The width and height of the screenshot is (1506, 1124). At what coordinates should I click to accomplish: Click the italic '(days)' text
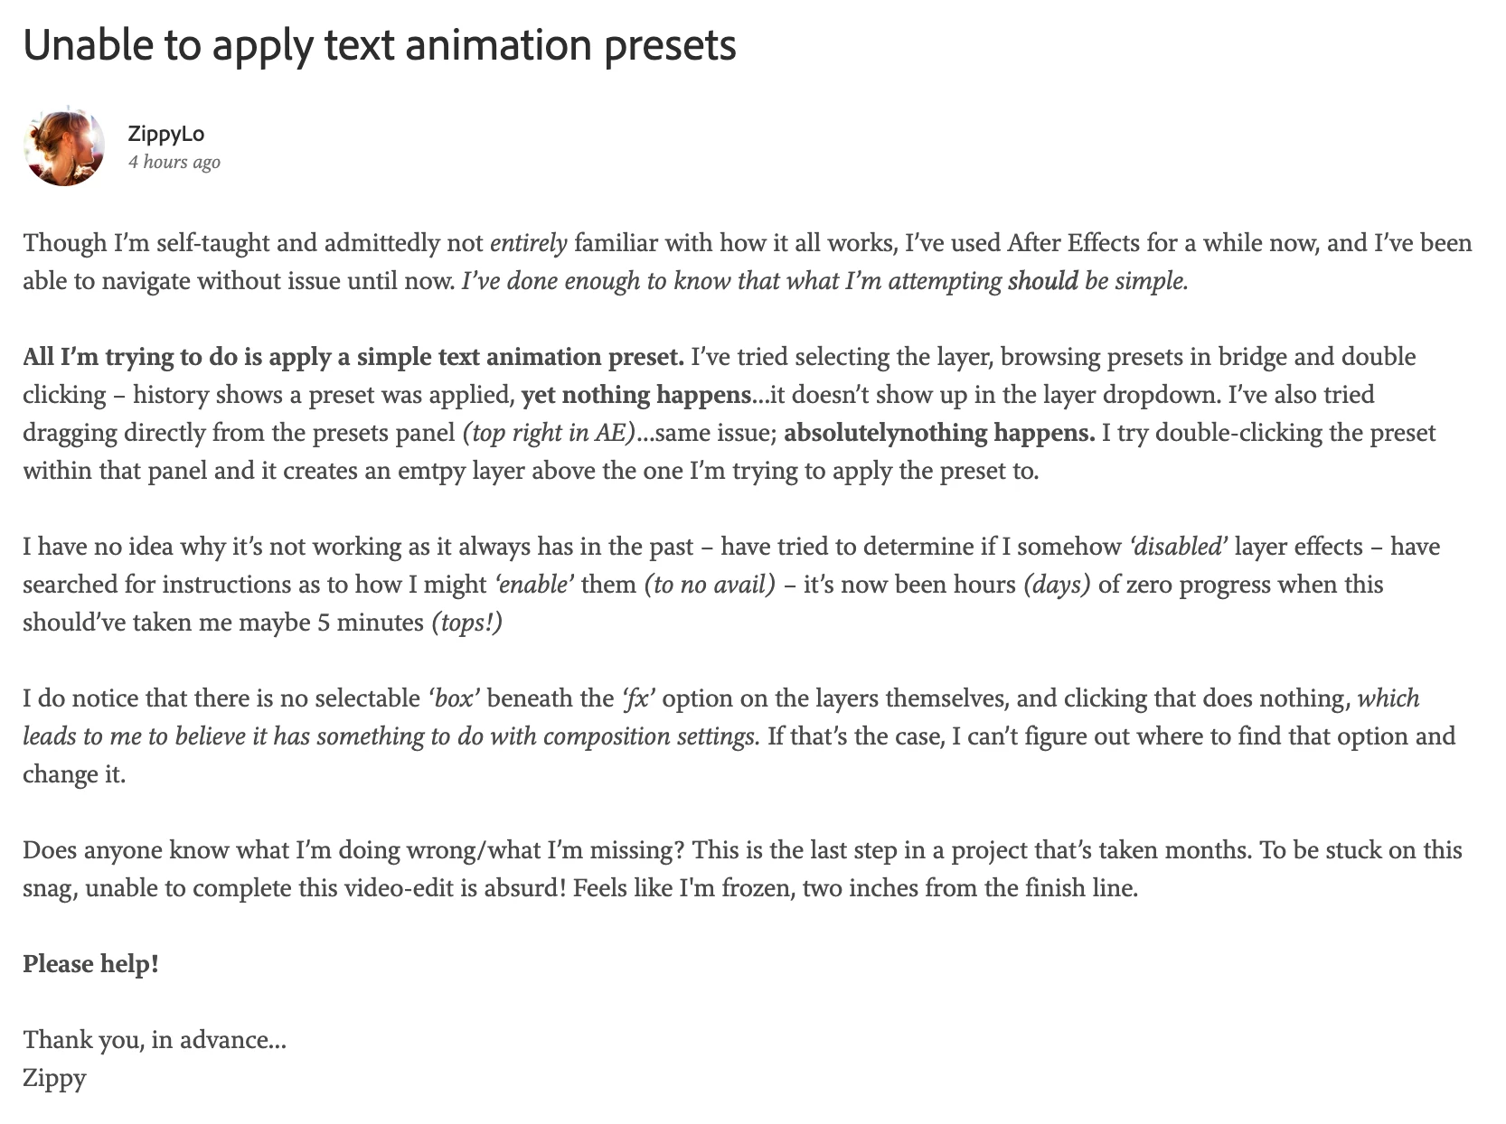[x=1057, y=585]
